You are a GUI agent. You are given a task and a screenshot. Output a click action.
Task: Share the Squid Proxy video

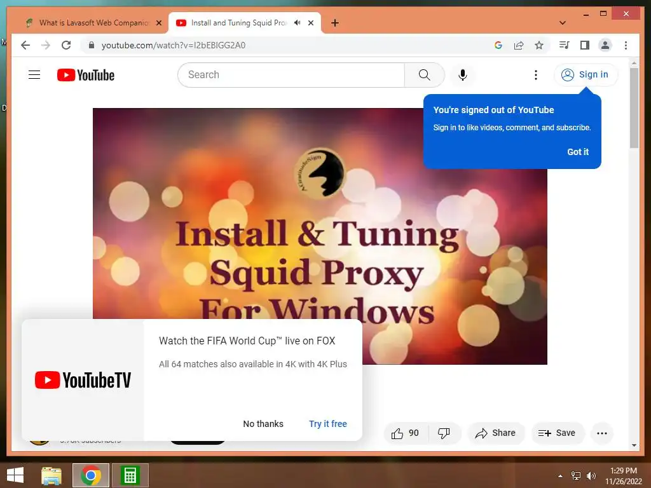(496, 433)
